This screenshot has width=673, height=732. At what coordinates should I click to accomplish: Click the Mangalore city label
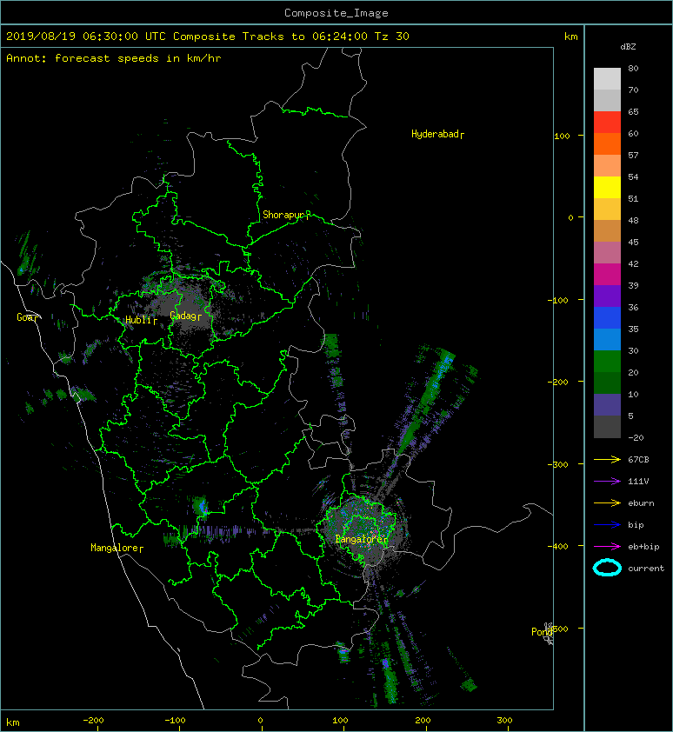click(x=117, y=548)
